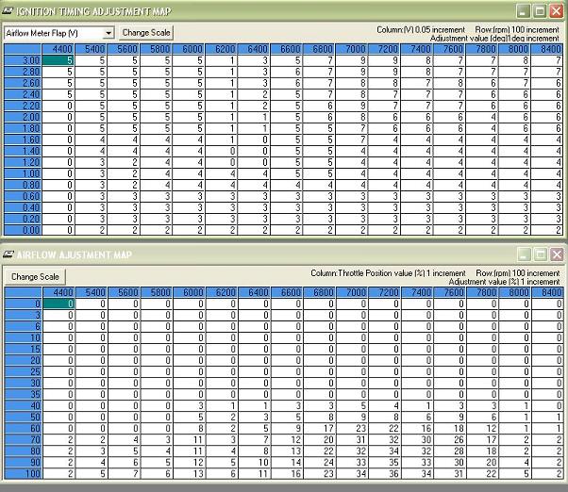Image resolution: width=568 pixels, height=492 pixels.
Task: Click the 0.00 row header in ignition map
Action: tap(23, 230)
